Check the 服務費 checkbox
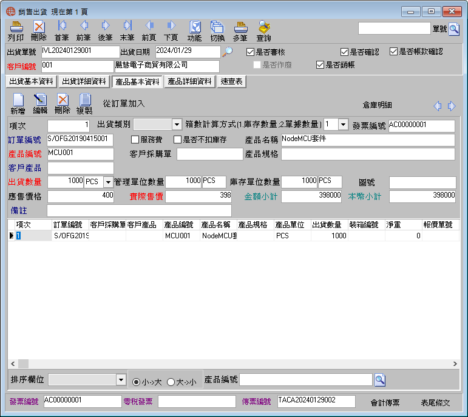 click(135, 140)
